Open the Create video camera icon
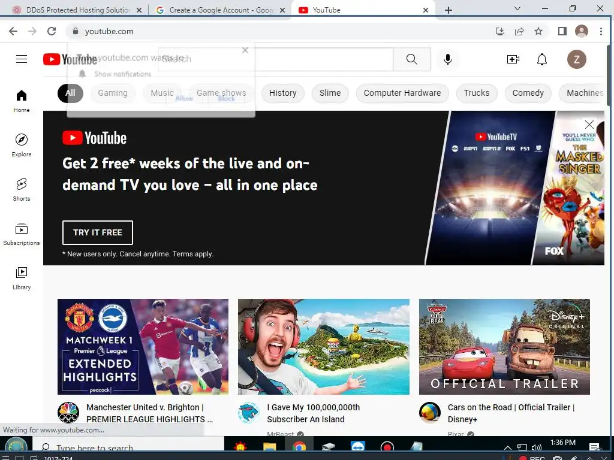The image size is (614, 460). tap(513, 59)
